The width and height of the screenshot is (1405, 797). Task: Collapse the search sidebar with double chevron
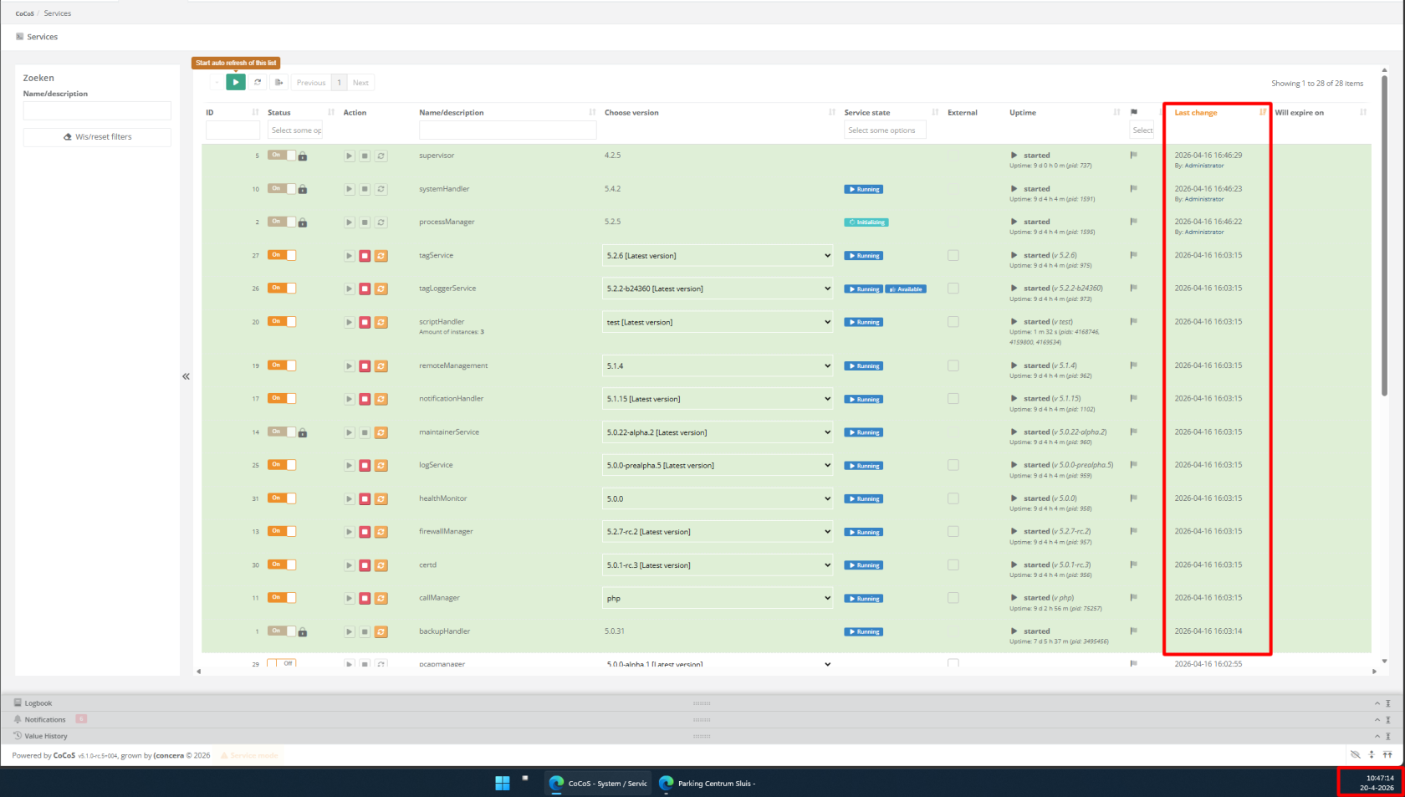tap(186, 376)
